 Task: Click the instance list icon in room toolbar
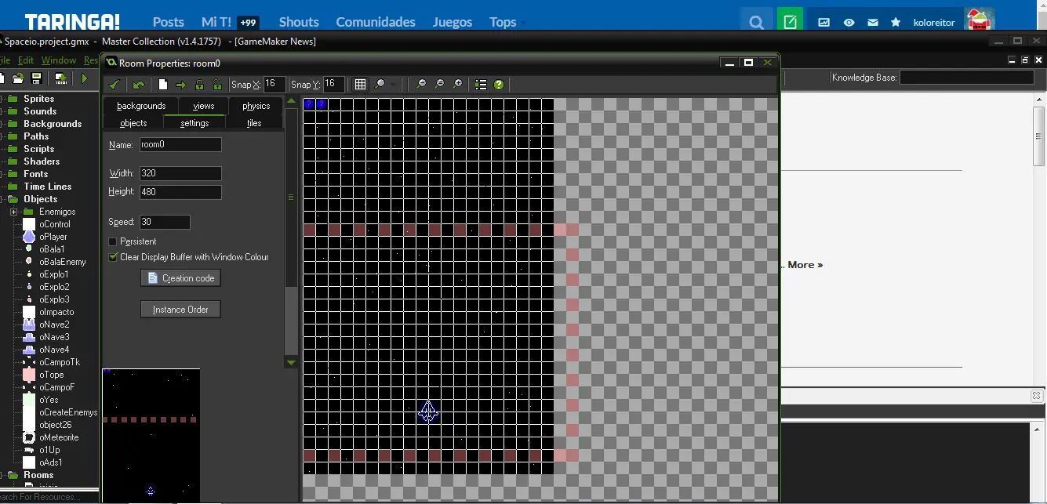click(481, 85)
